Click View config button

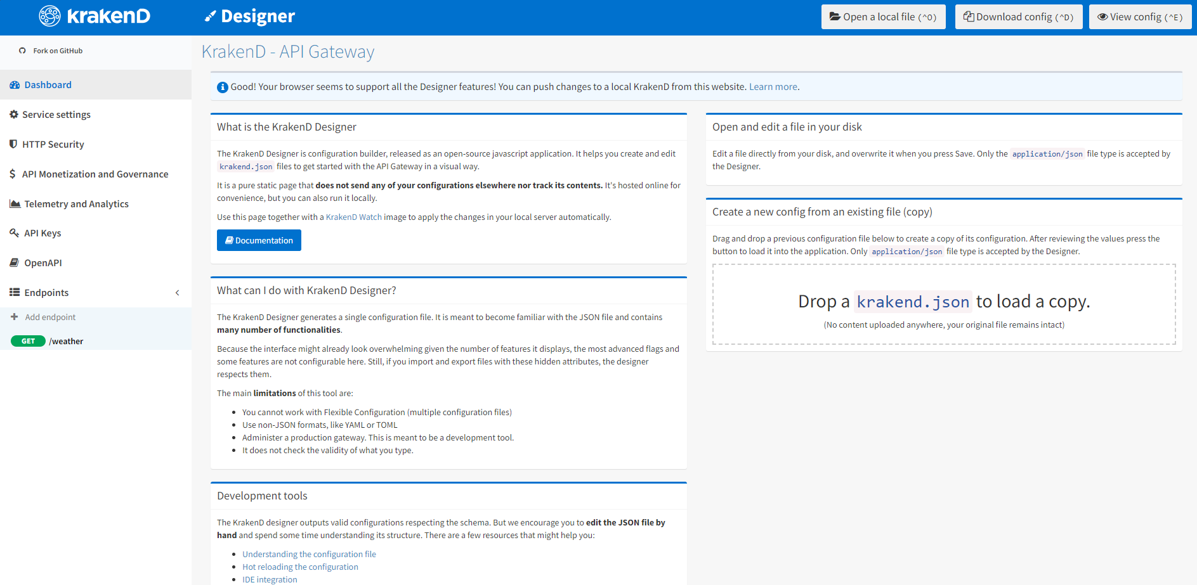point(1140,17)
